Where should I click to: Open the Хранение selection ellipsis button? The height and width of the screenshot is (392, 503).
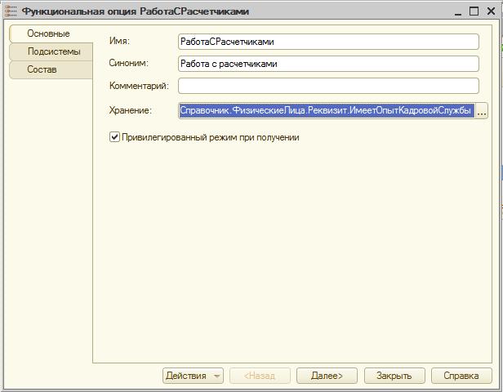tap(482, 111)
